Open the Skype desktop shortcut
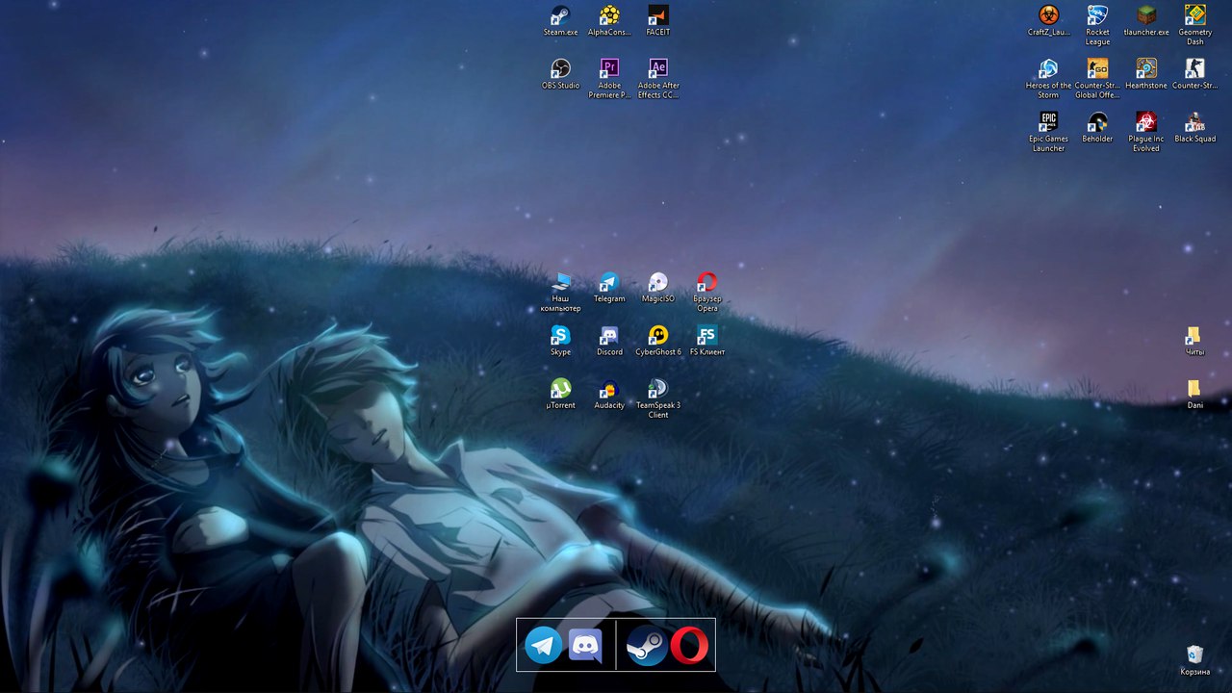Viewport: 1232px width, 693px height. [560, 341]
